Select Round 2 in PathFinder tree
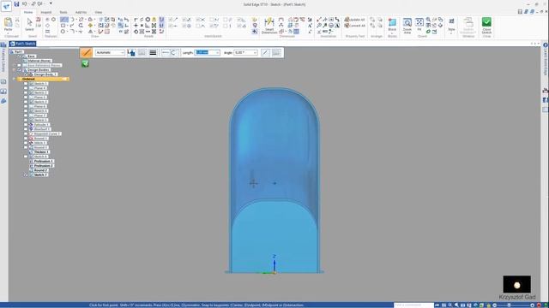Image resolution: width=549 pixels, height=308 pixels. click(x=40, y=170)
